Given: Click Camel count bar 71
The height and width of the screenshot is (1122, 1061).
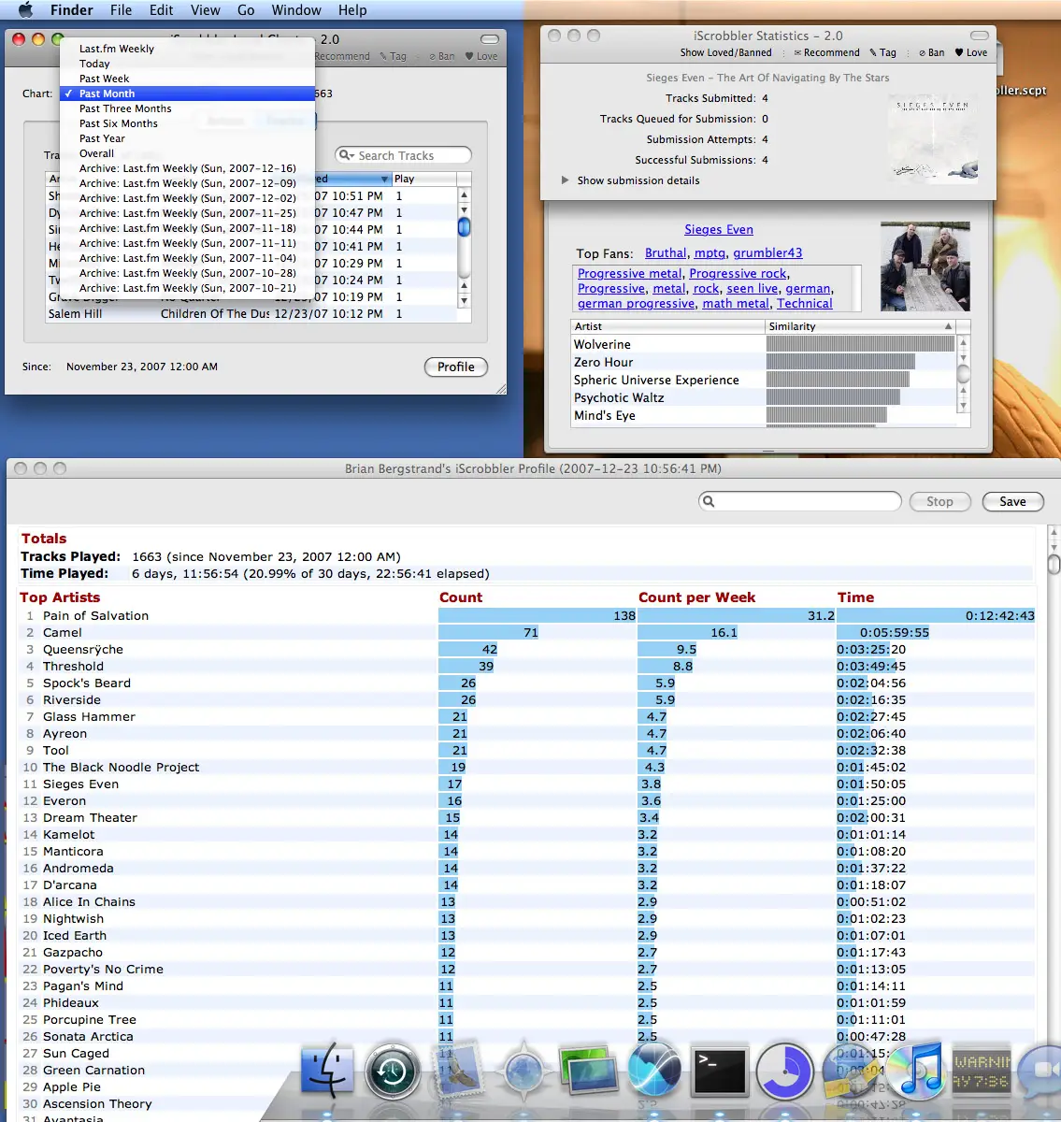Looking at the screenshot, I should click(x=489, y=632).
